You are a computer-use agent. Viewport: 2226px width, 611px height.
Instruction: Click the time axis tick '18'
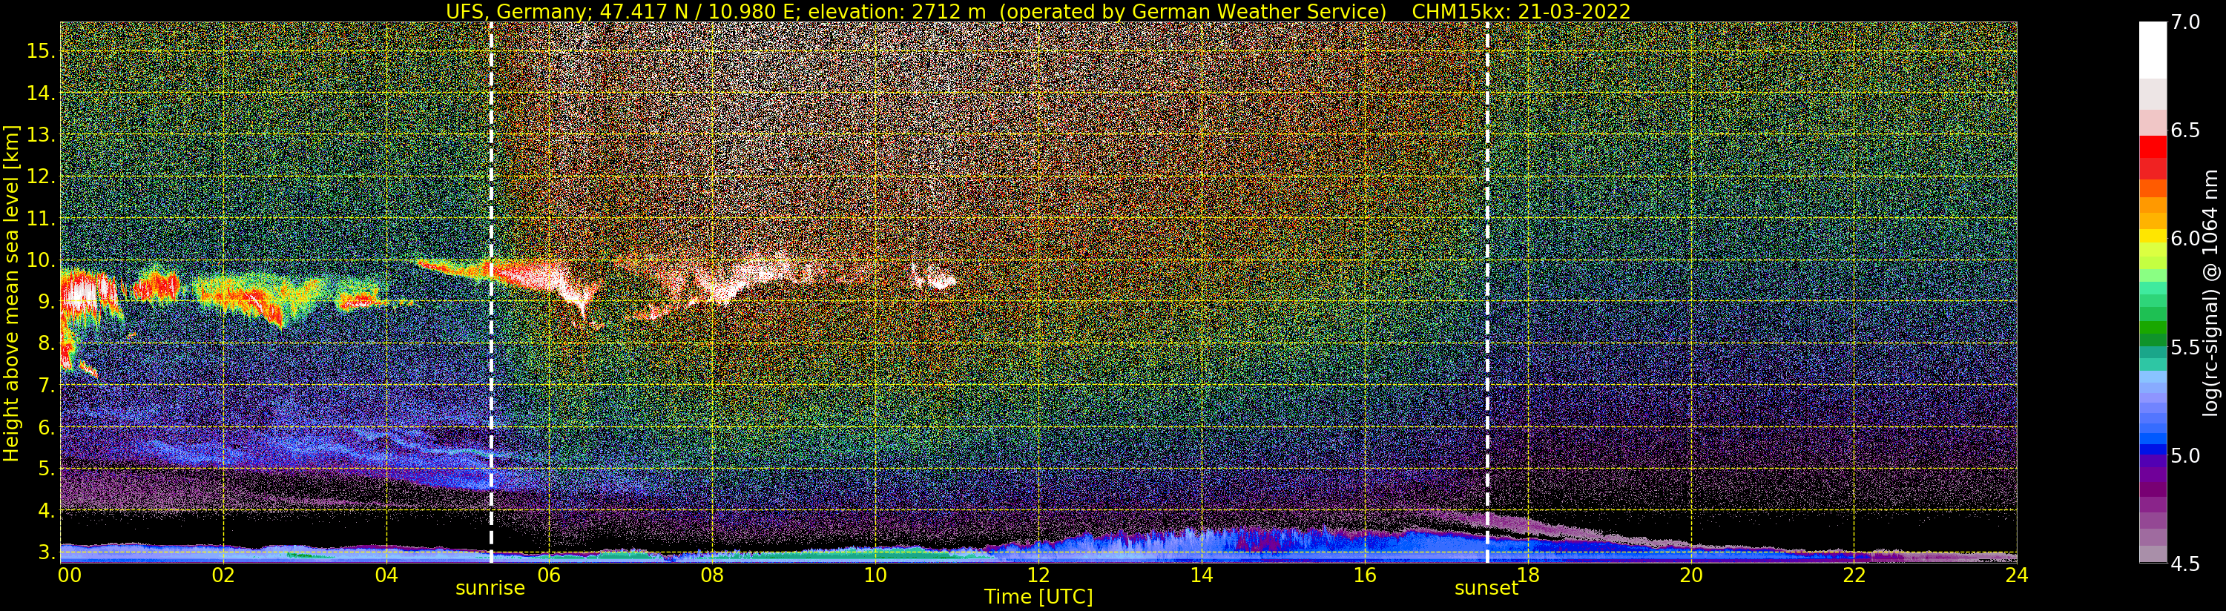point(1527,575)
